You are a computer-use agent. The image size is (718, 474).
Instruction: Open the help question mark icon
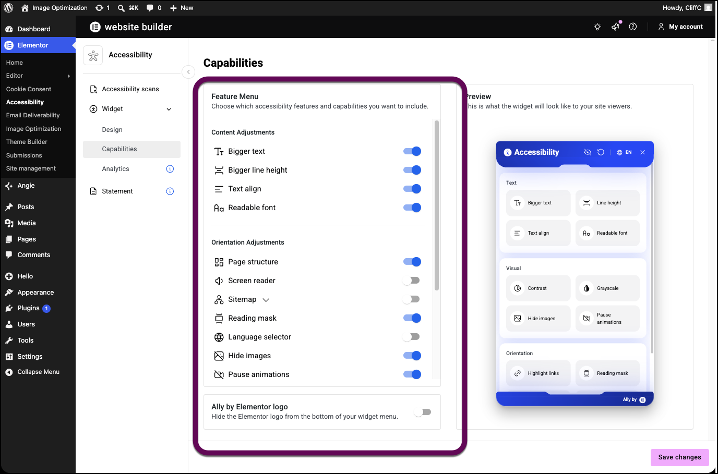coord(633,27)
